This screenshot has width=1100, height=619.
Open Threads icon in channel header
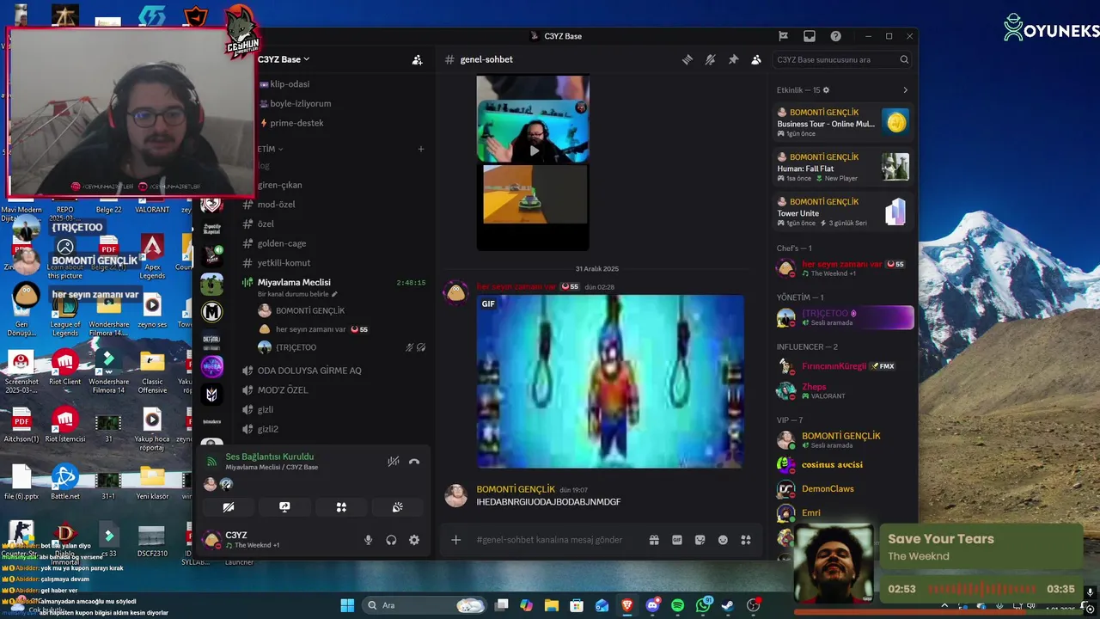point(687,59)
